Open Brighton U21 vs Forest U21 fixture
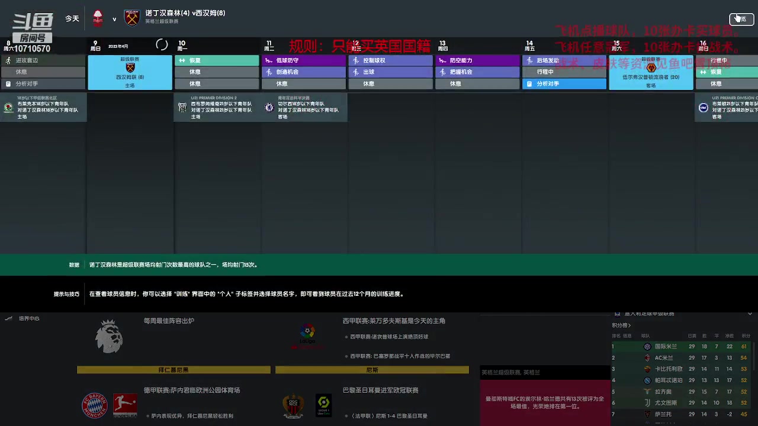 point(727,108)
